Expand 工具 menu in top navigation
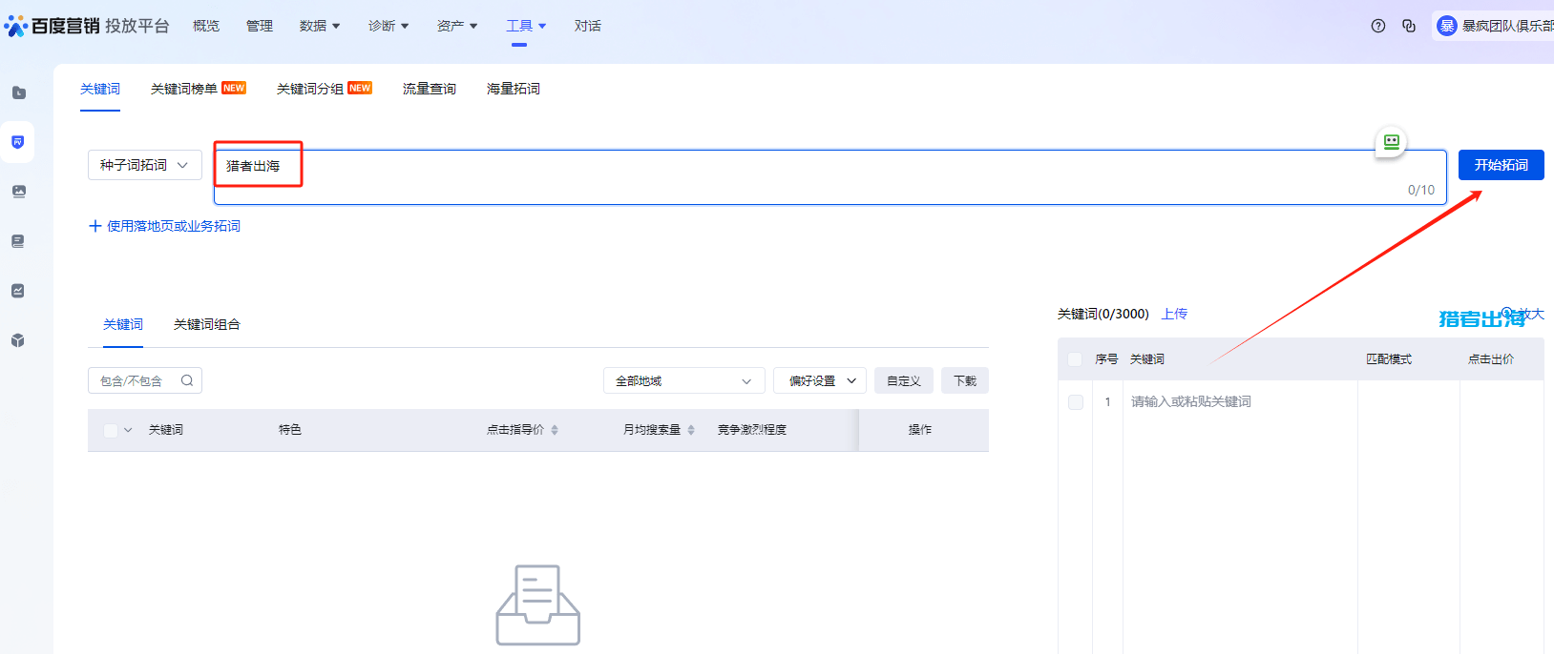 526,26
